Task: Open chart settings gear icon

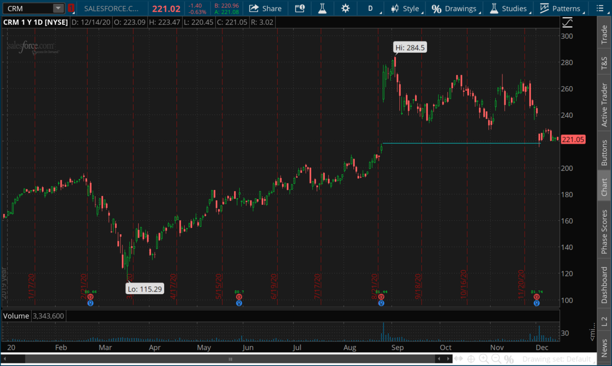Action: (346, 8)
